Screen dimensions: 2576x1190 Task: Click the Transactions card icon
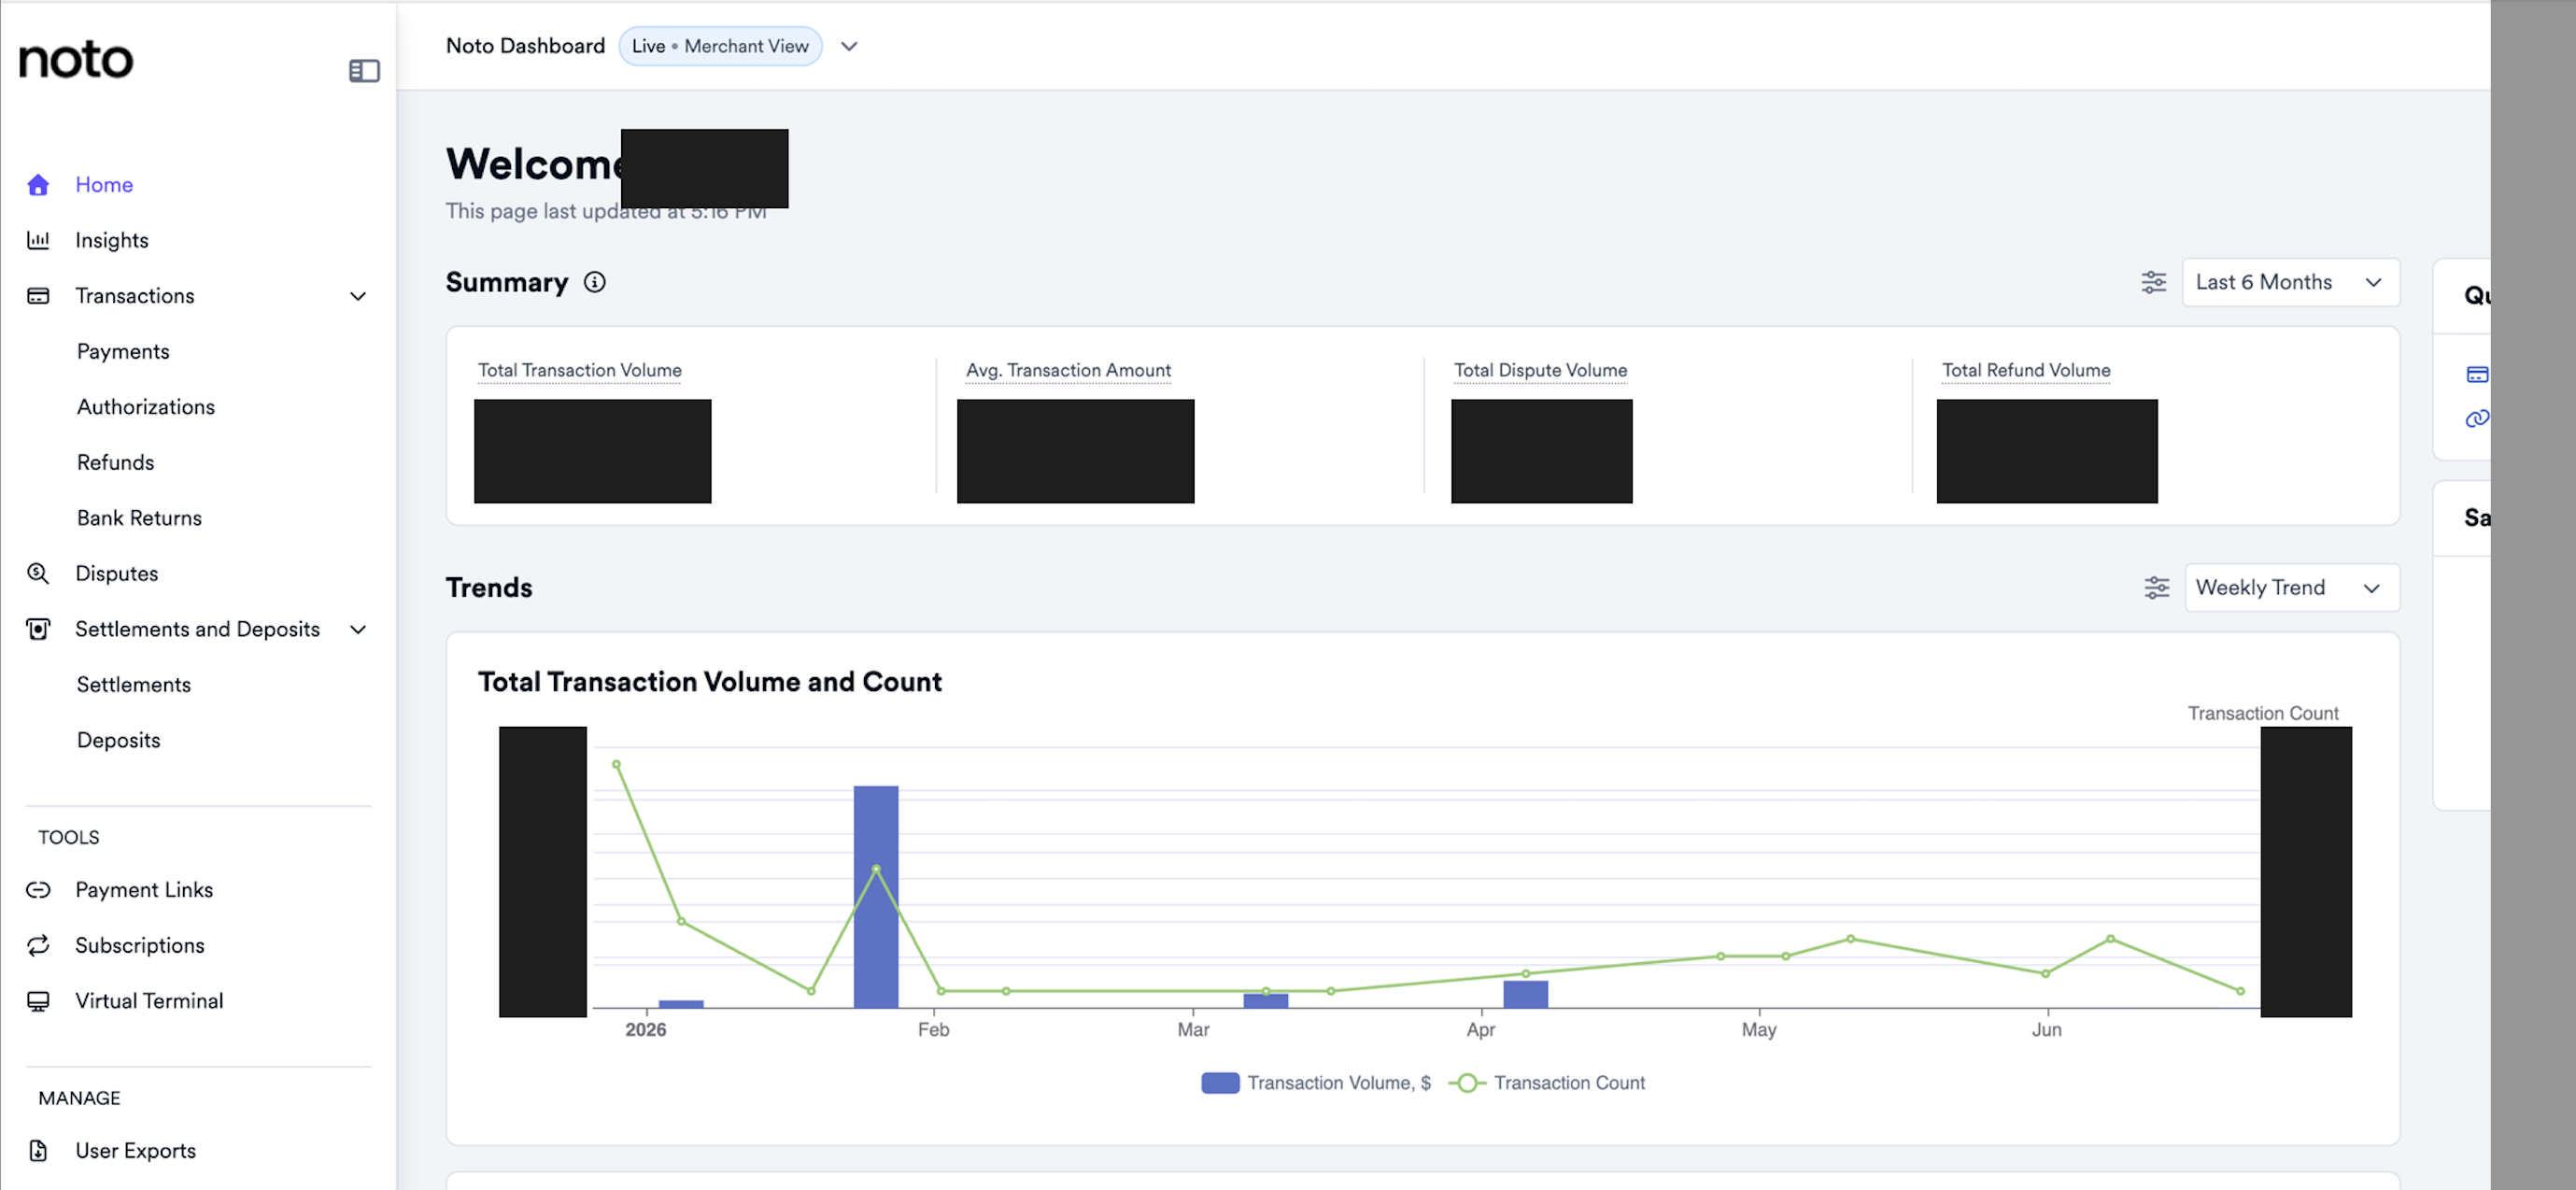tap(38, 296)
